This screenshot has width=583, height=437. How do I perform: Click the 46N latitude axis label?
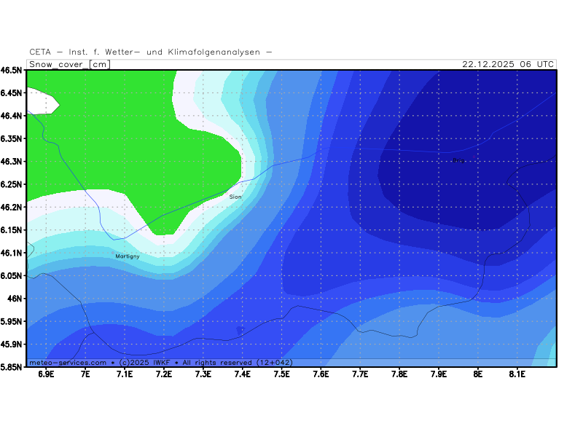pyautogui.click(x=15, y=299)
